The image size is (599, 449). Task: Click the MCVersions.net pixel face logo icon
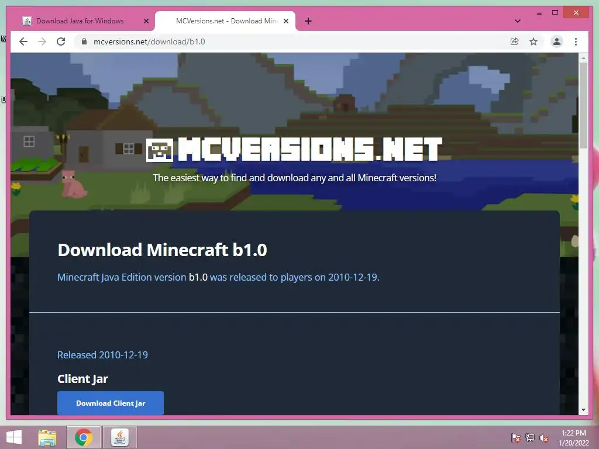point(159,150)
